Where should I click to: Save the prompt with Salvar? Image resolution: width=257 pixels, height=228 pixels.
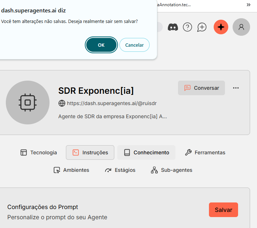point(224,210)
